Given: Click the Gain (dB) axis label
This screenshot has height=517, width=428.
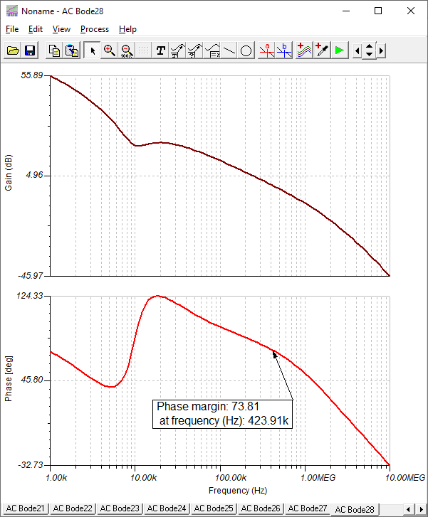Looking at the screenshot, I should pyautogui.click(x=9, y=172).
